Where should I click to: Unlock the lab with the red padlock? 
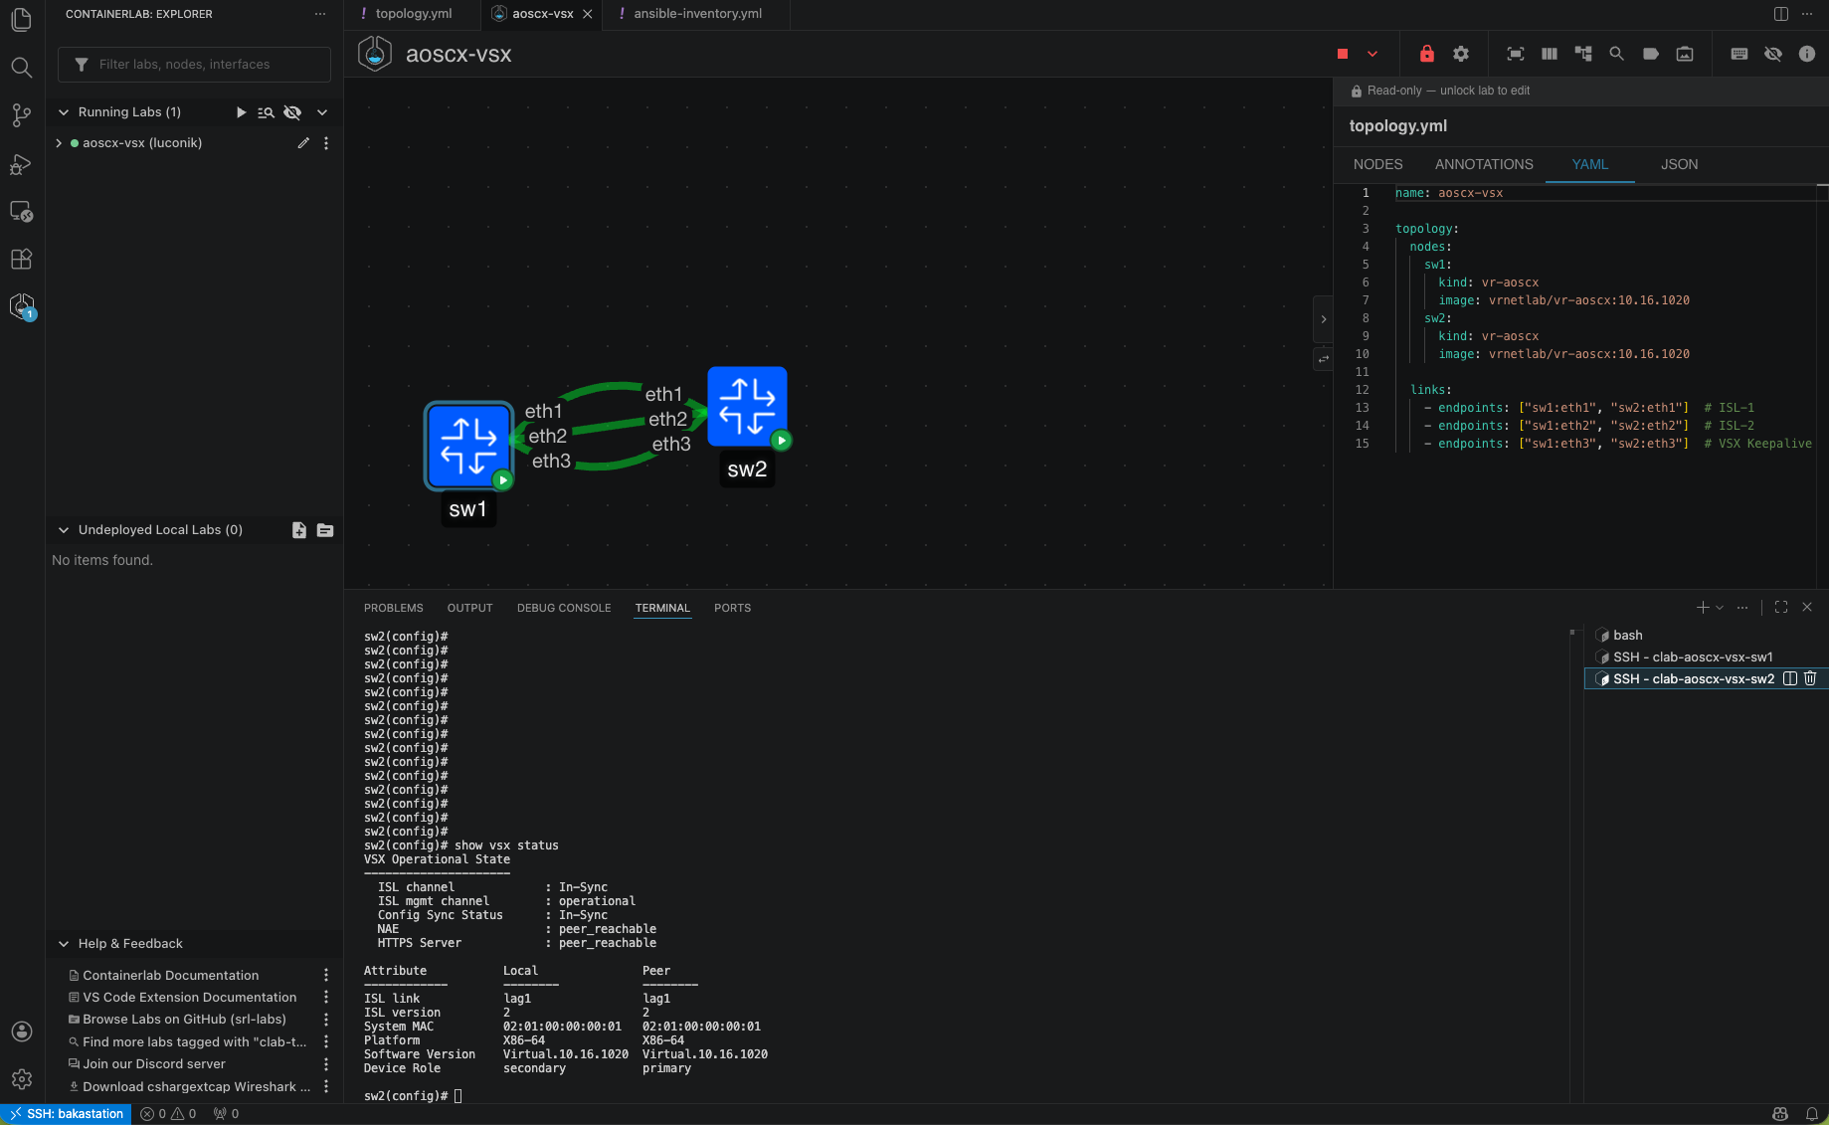1427,54
